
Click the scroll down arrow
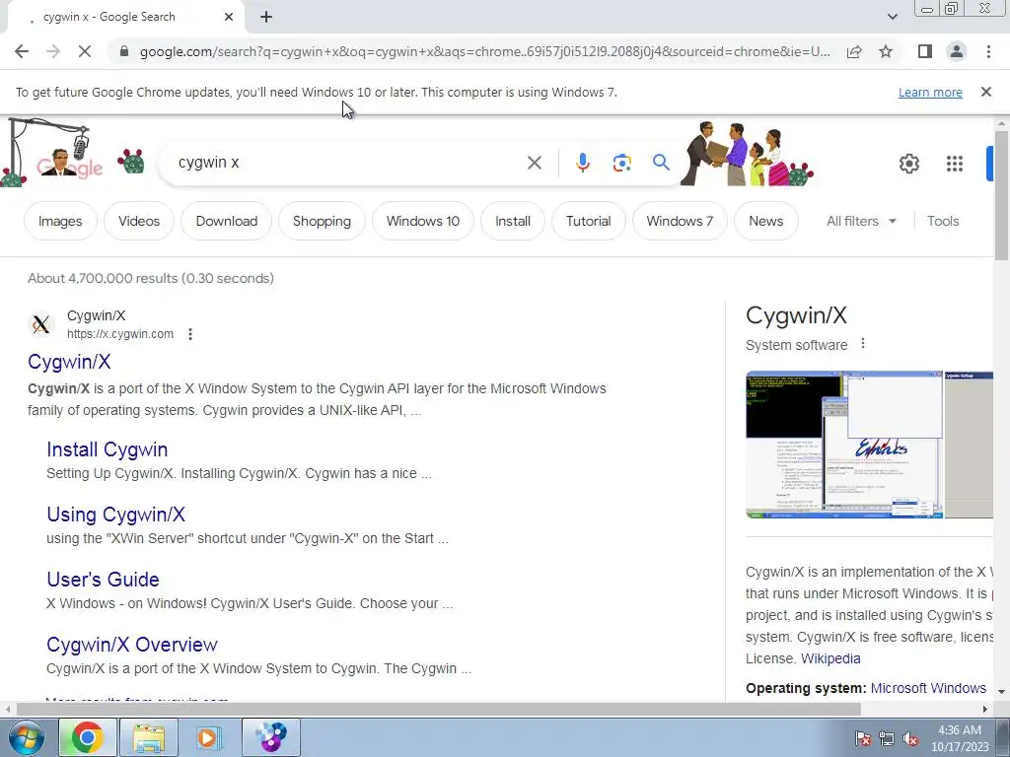[1001, 691]
